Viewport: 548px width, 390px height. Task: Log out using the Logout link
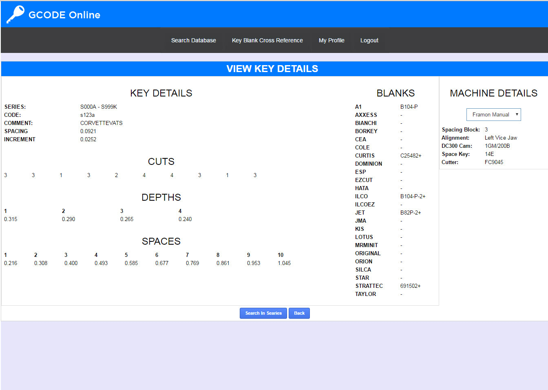(x=369, y=40)
